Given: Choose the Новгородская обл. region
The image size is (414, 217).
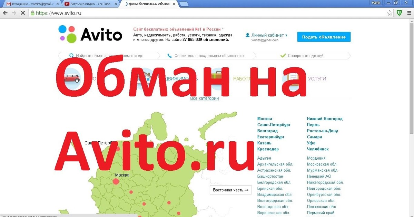Looking at the screenshot, I should (x=324, y=188).
